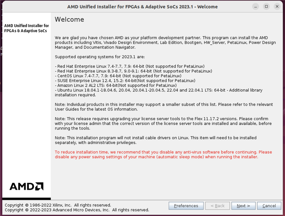This screenshot has height=216, width=285.
Task: Click the greyed-out Back button
Action: [x=218, y=206]
